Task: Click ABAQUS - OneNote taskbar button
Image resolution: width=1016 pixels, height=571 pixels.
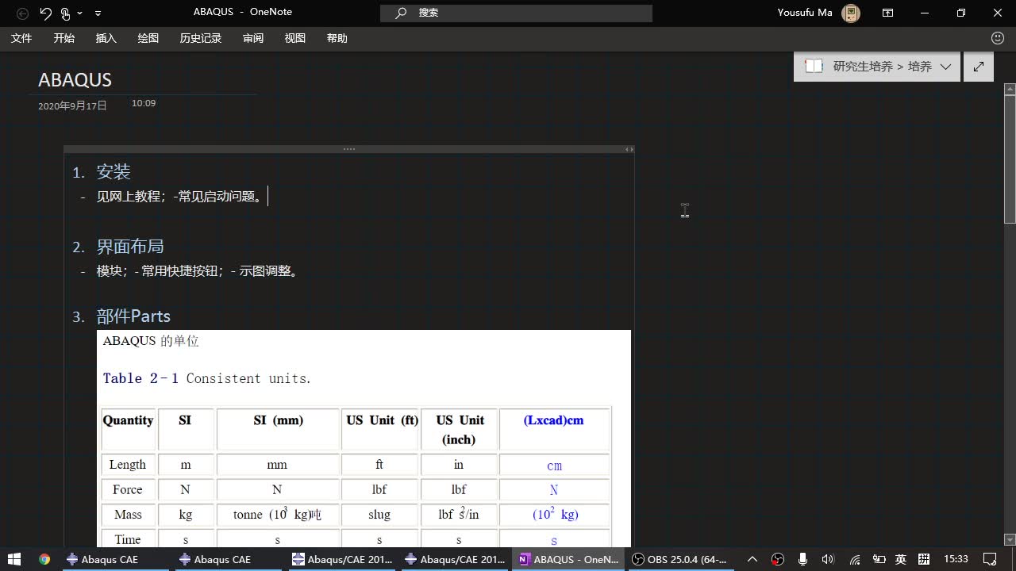Action: pyautogui.click(x=568, y=559)
